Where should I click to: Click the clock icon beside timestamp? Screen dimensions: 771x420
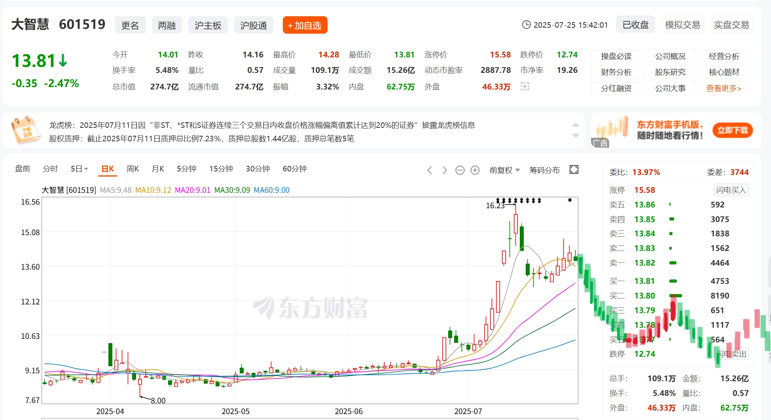click(526, 25)
